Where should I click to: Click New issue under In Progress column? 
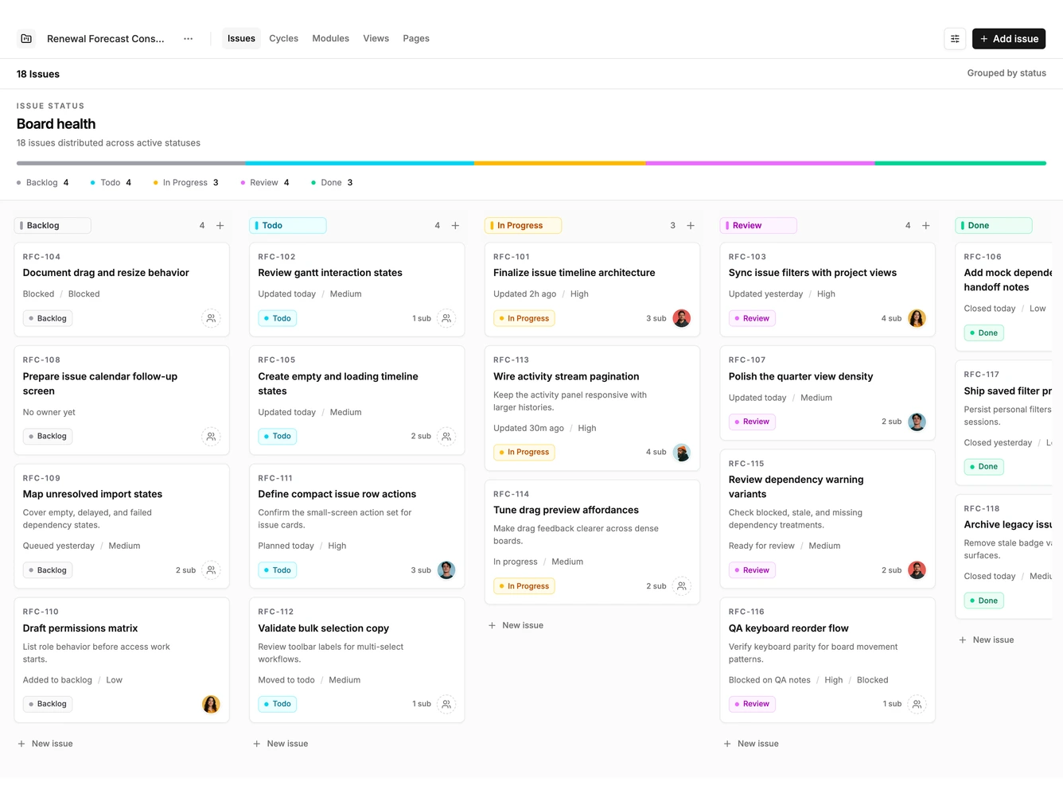point(516,625)
